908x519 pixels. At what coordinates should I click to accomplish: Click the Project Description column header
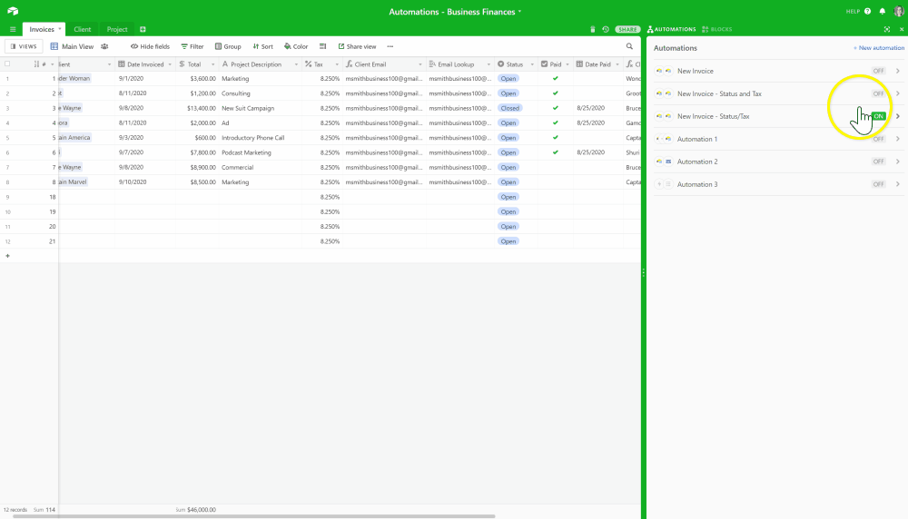tap(260, 64)
